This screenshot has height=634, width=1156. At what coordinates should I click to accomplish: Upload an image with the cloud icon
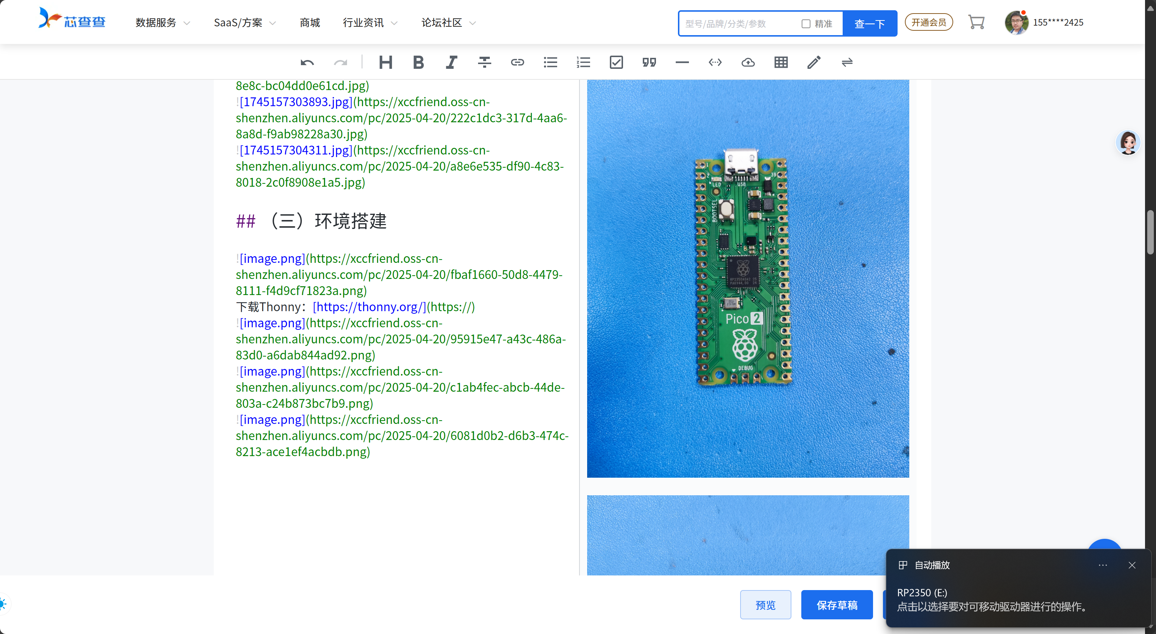748,62
